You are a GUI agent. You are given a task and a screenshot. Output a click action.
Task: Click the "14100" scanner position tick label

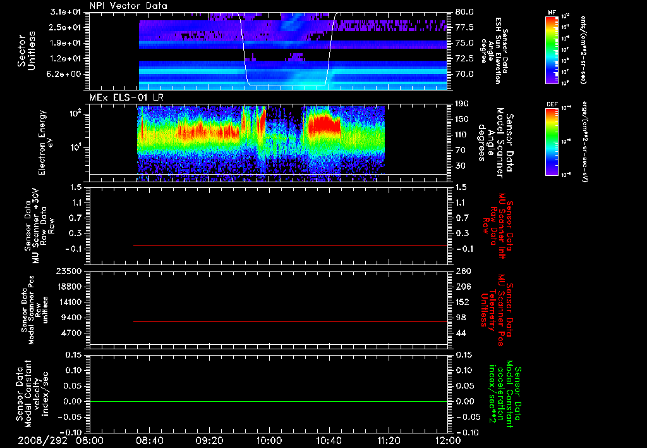[69, 302]
